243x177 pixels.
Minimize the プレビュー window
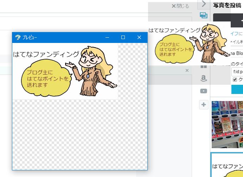click(x=107, y=37)
